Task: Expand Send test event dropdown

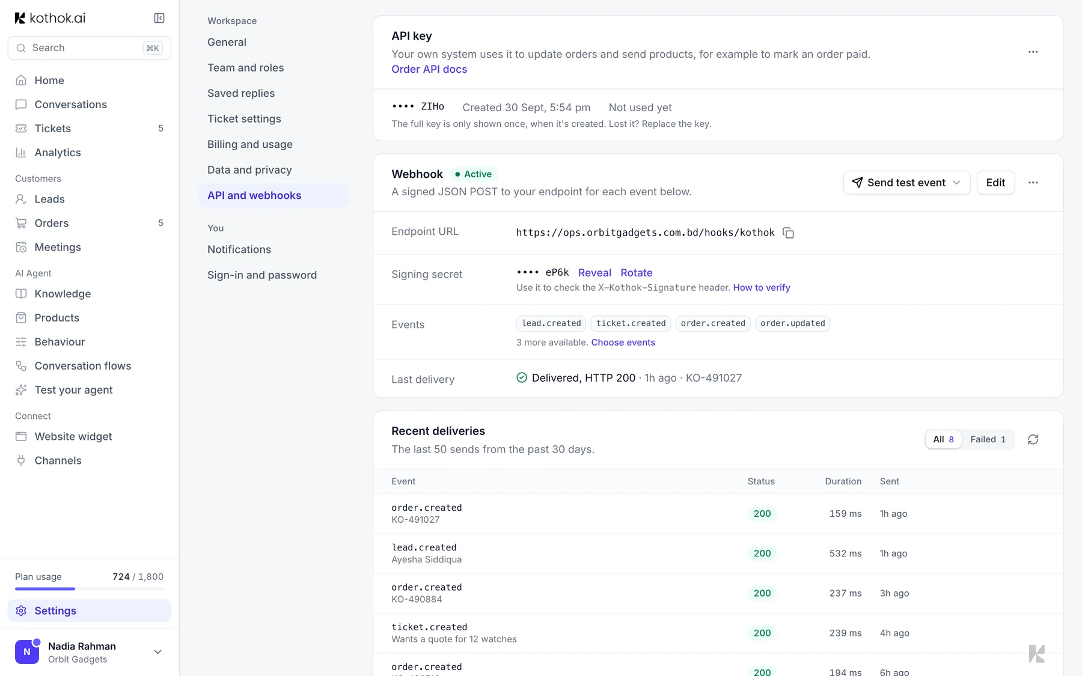Action: click(906, 183)
